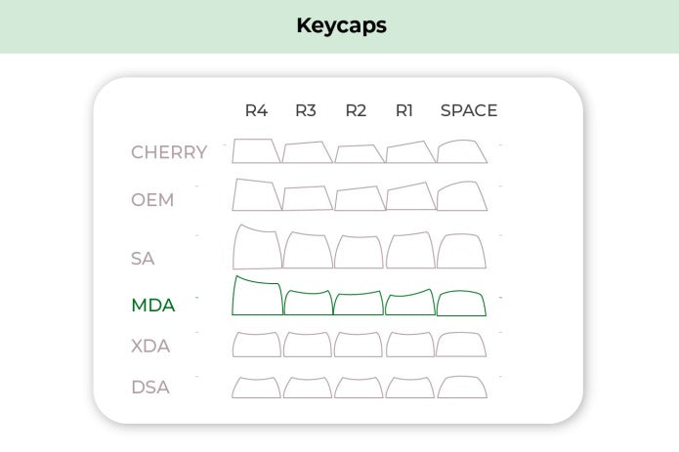Screen dimensions: 679x452
Task: Click the Keycaps title heading
Action: click(x=341, y=26)
